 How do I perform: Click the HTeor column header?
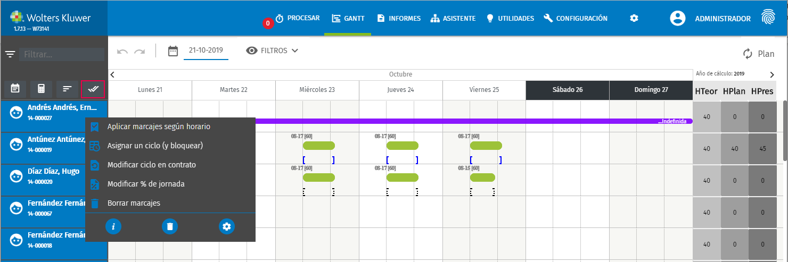point(707,91)
